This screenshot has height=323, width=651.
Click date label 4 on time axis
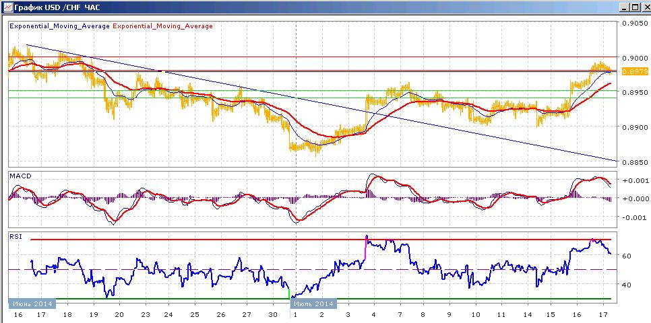pos(373,314)
